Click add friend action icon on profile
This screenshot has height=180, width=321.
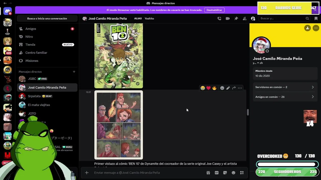(x=307, y=28)
